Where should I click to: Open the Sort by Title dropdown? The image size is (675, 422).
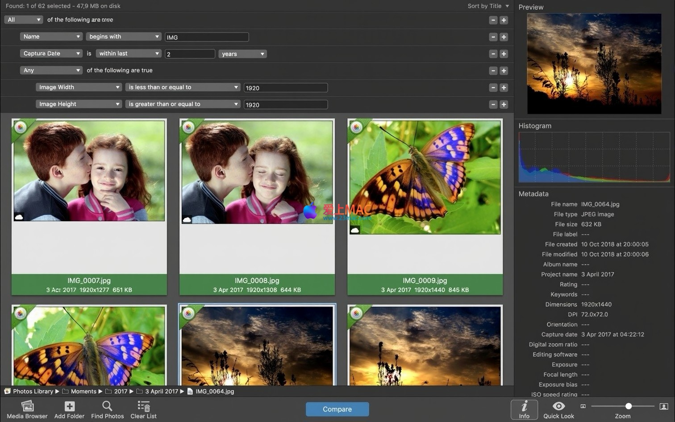[488, 6]
